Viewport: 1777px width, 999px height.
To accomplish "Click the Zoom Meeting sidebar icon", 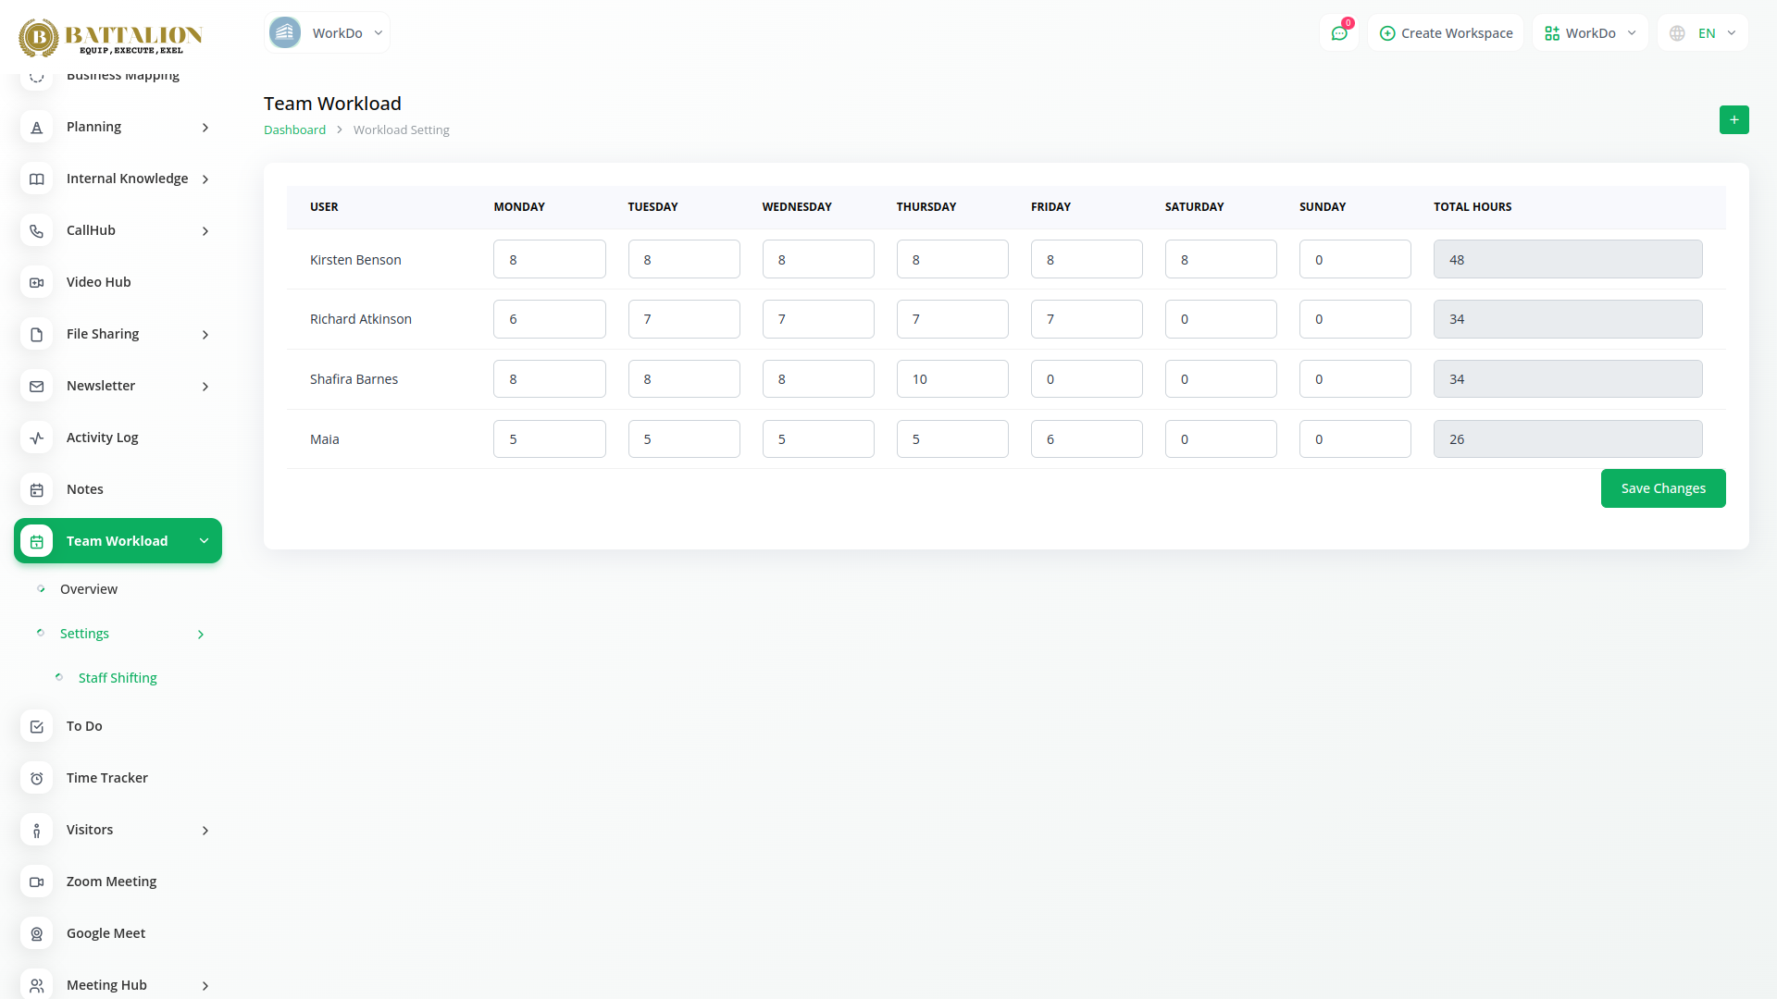I will (x=37, y=882).
